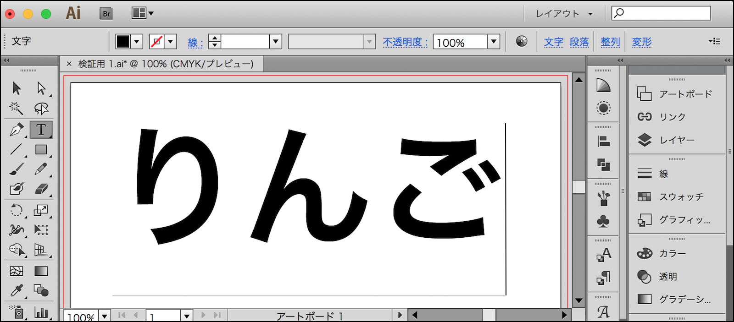The width and height of the screenshot is (734, 322).
Task: Select the Rectangle tool
Action: coord(41,149)
